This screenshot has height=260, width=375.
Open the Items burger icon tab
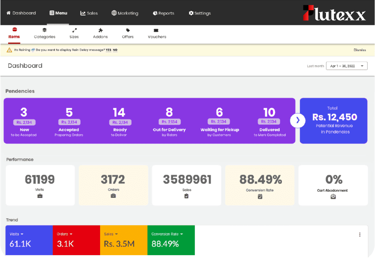(14, 30)
